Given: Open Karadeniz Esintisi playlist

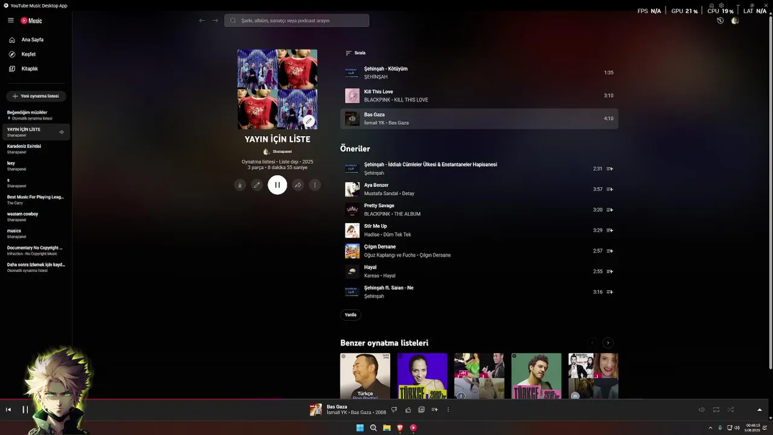Looking at the screenshot, I should tap(36, 149).
